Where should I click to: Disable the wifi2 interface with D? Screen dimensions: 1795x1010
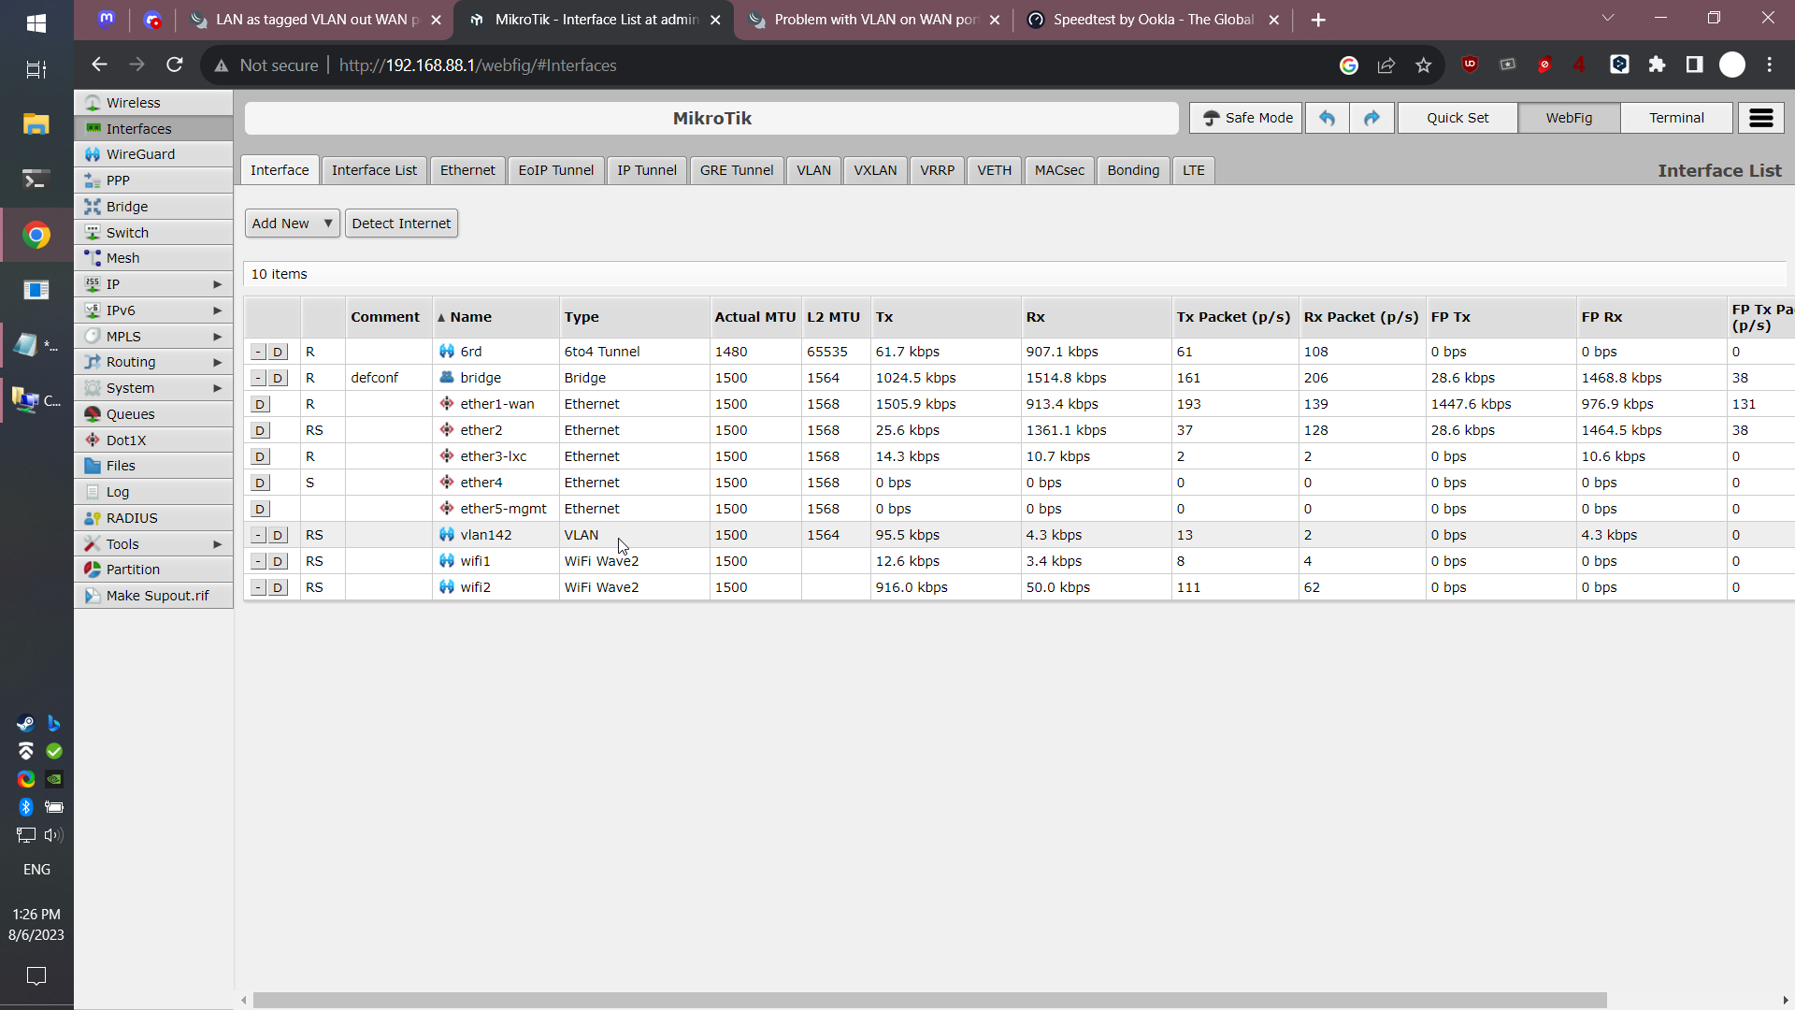(278, 587)
